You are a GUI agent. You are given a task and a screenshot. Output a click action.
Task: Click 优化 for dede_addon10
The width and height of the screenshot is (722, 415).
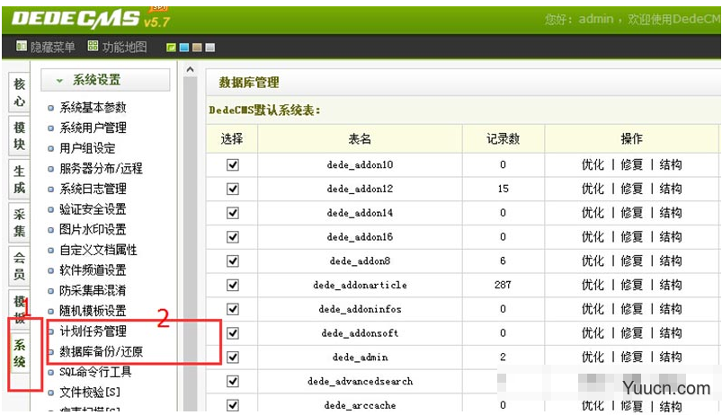tap(593, 164)
